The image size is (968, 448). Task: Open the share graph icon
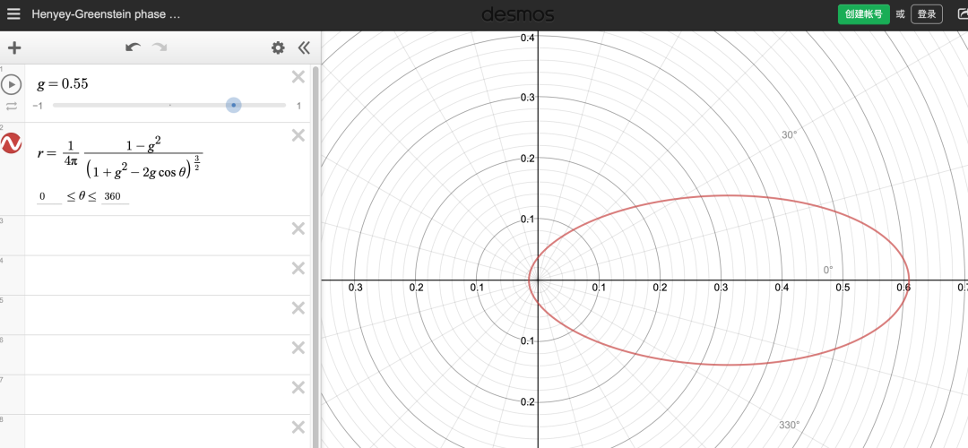point(962,14)
